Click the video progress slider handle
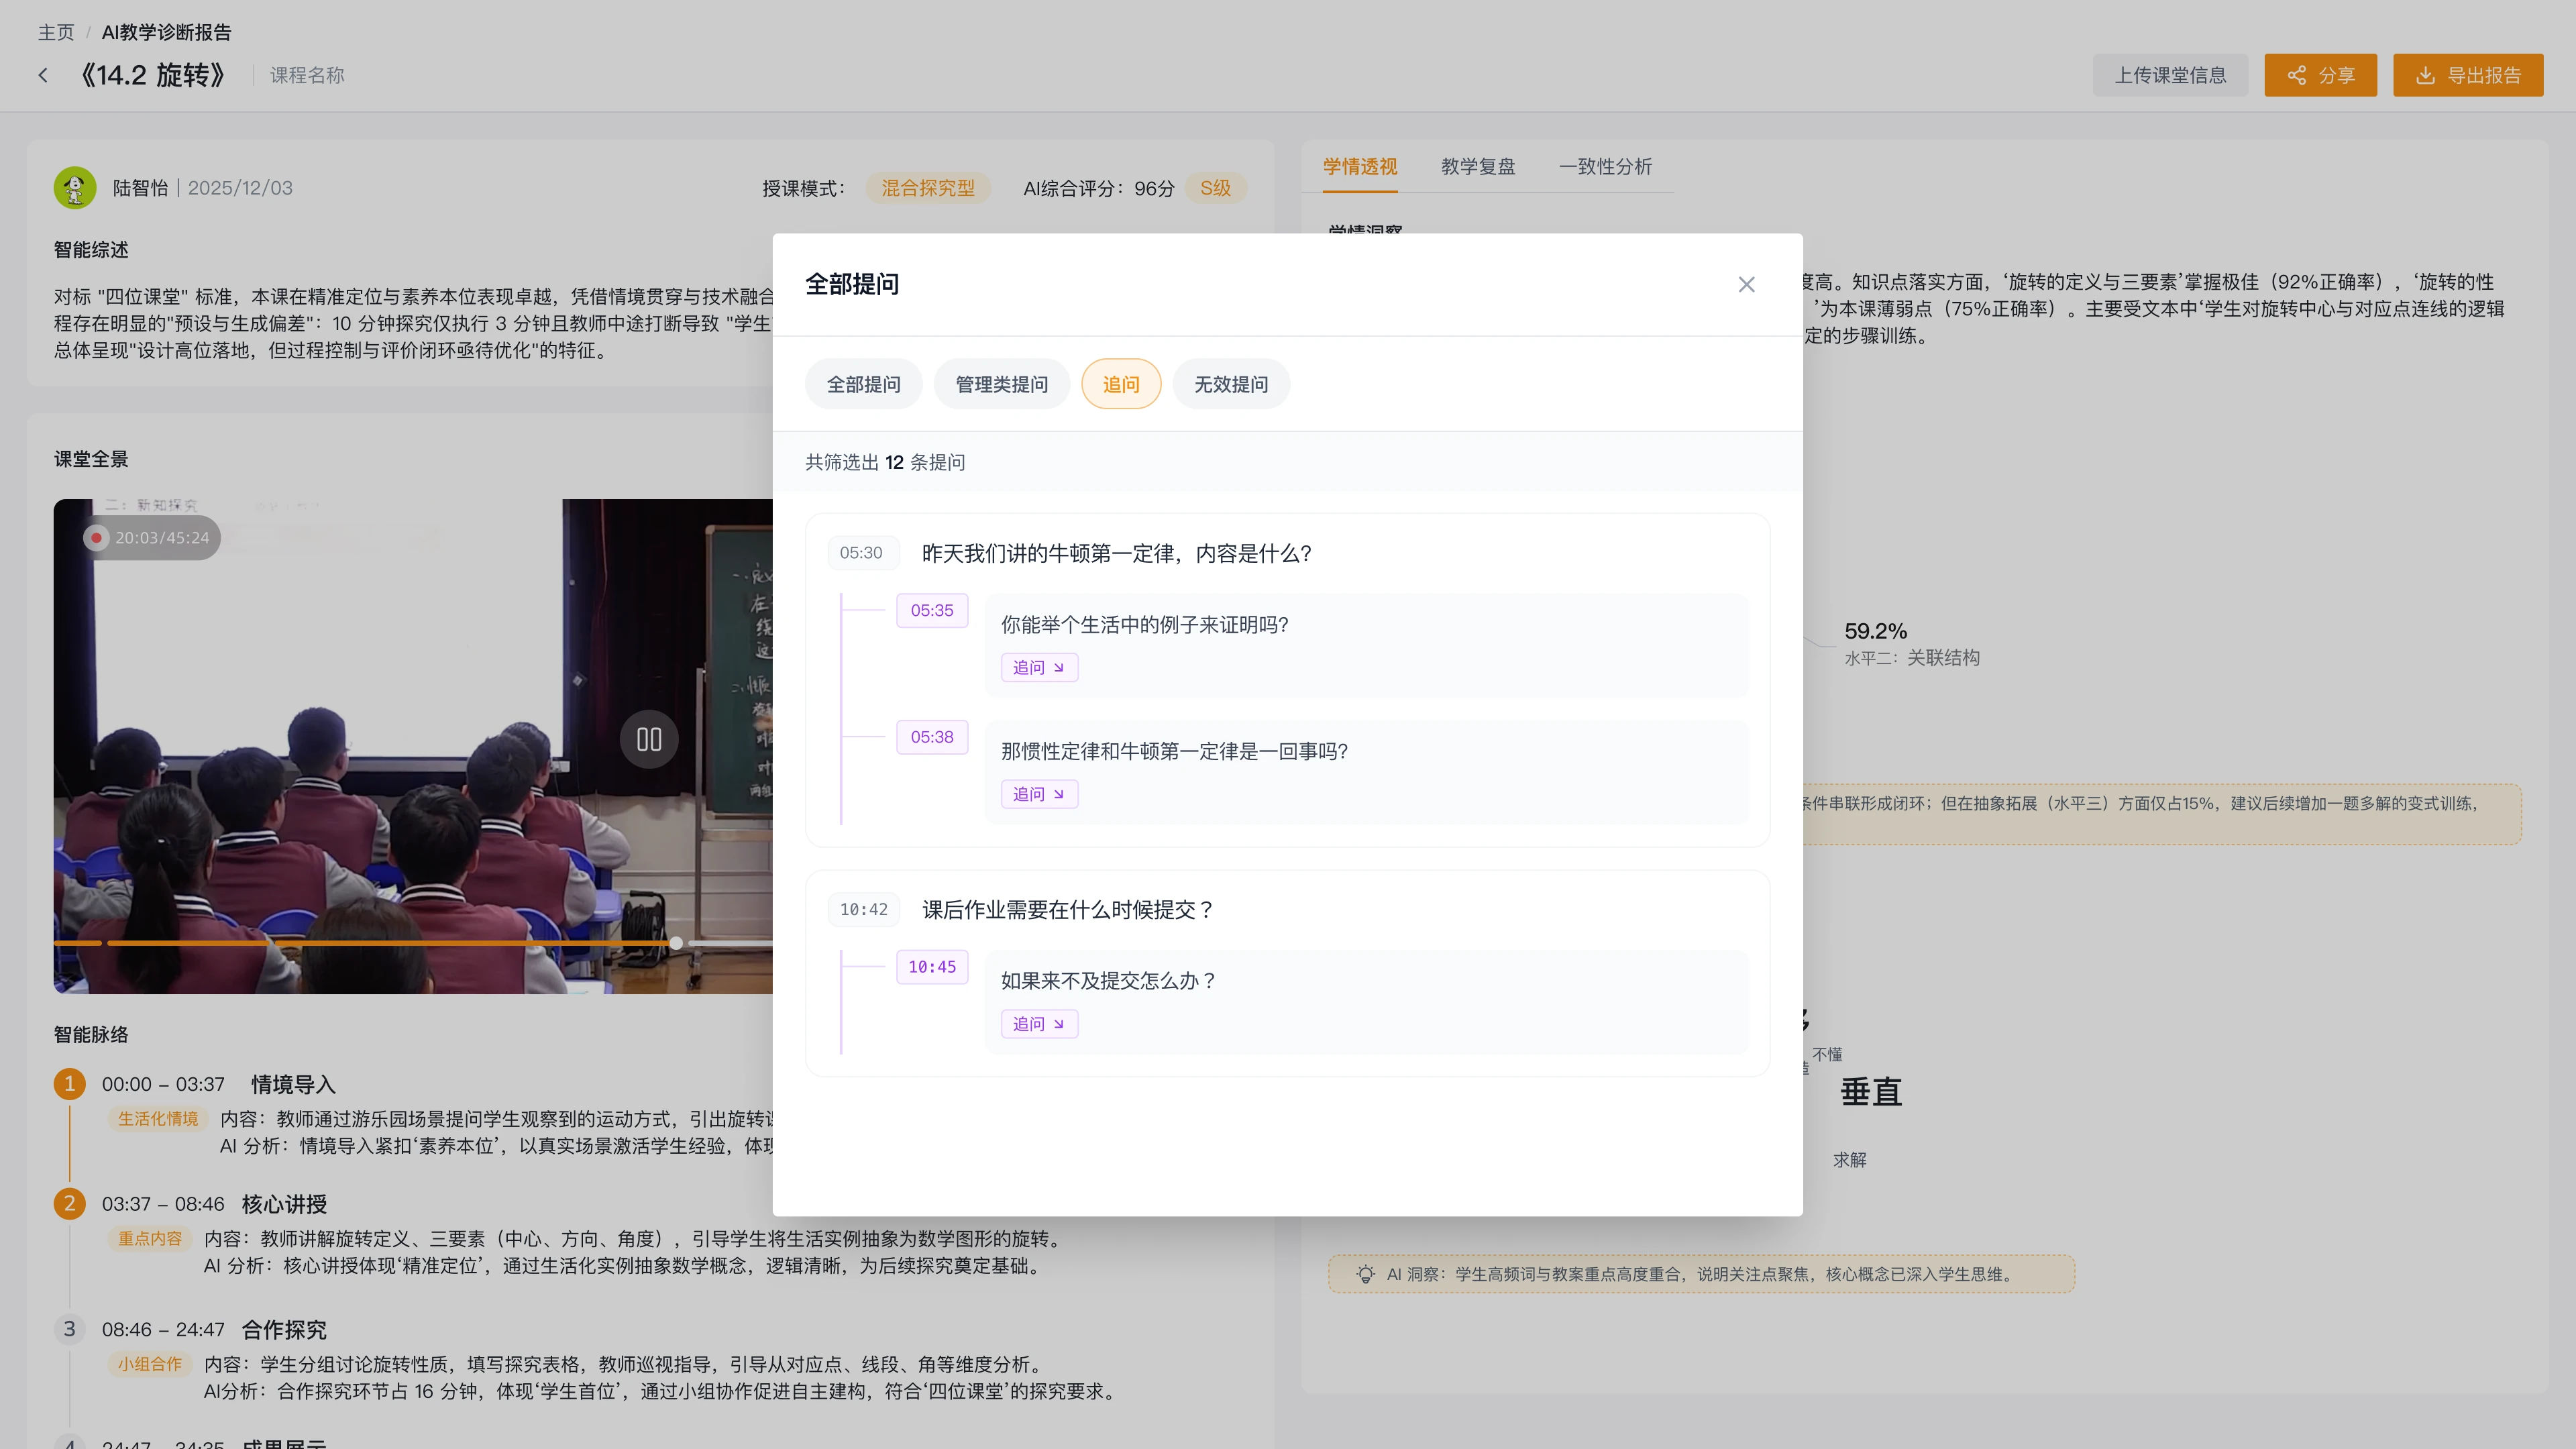 (676, 943)
